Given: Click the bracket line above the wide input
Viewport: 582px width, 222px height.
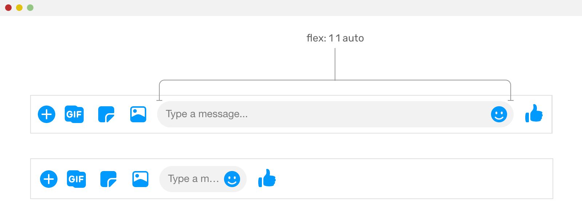Looking at the screenshot, I should point(335,80).
